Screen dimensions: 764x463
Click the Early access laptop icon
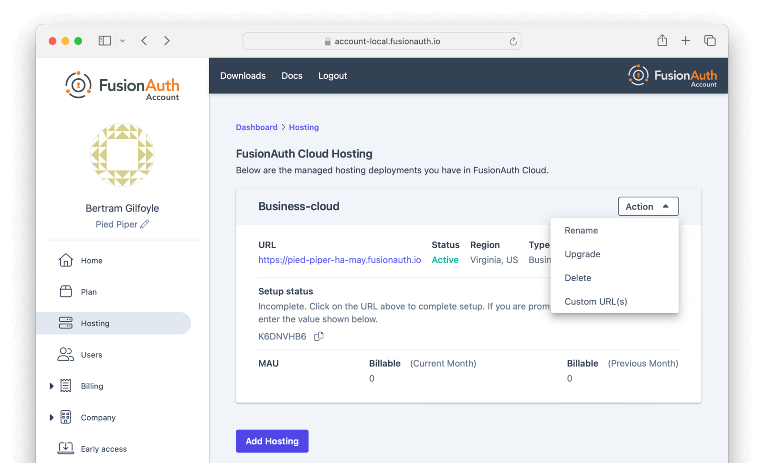[x=65, y=448]
